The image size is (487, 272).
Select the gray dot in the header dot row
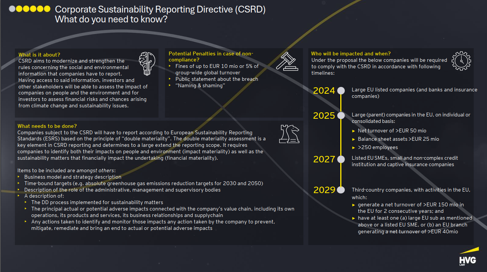(x=12, y=9)
